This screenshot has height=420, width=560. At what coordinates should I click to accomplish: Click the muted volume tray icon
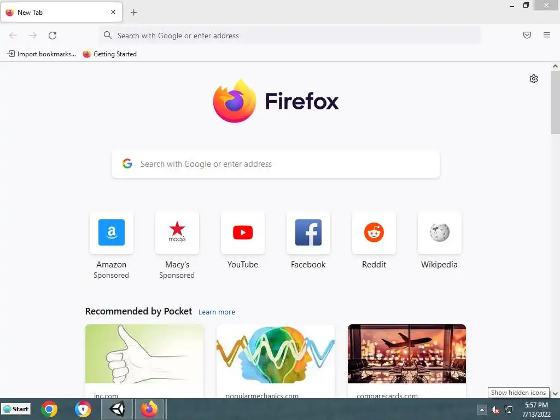pyautogui.click(x=495, y=410)
